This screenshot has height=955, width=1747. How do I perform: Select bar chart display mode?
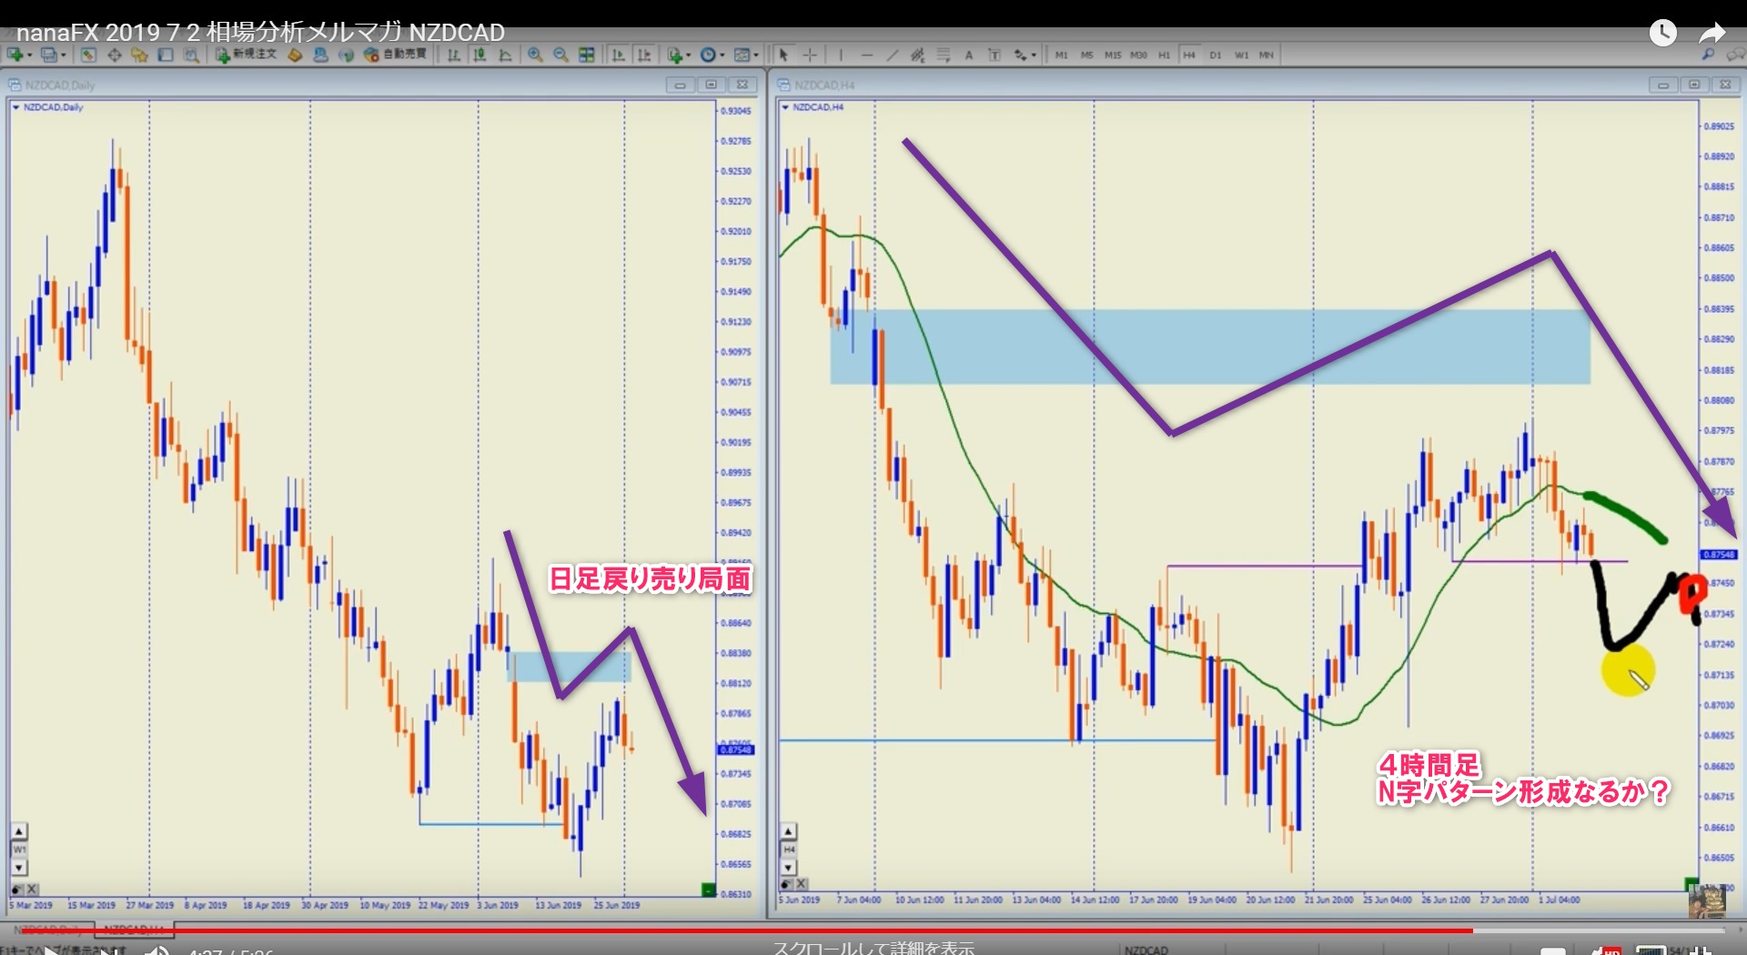[453, 55]
